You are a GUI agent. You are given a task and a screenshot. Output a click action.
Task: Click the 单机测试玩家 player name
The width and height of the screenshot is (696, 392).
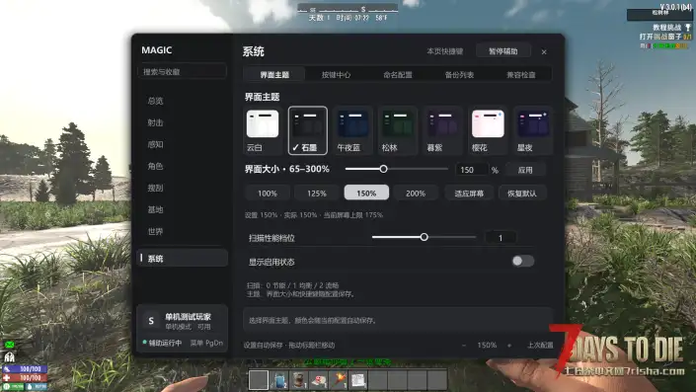[188, 317]
